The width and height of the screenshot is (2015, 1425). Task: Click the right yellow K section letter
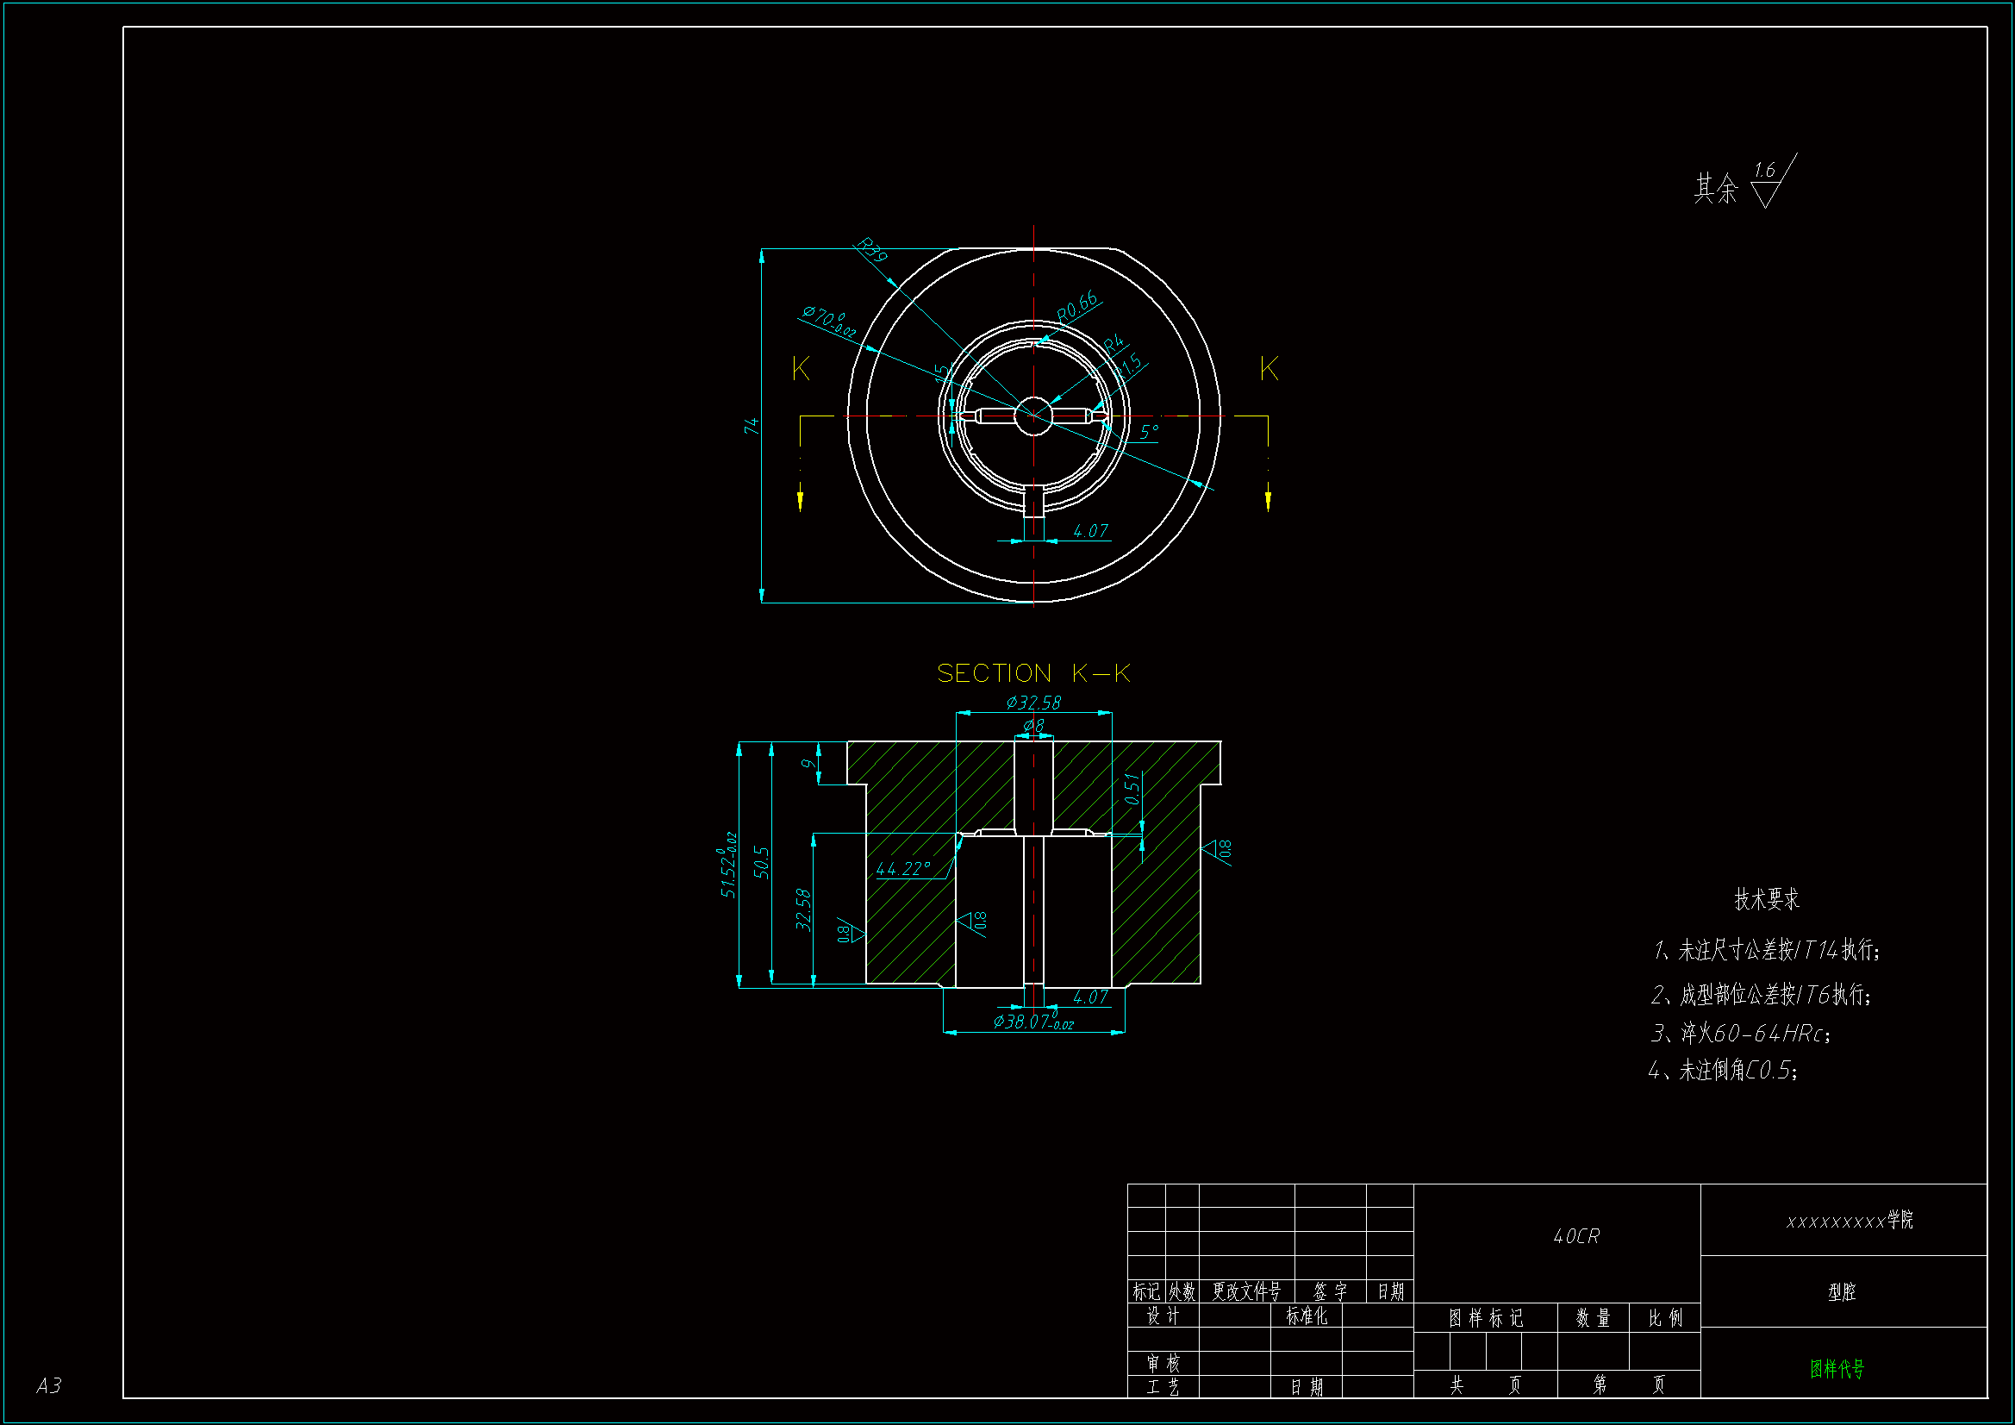point(1268,368)
